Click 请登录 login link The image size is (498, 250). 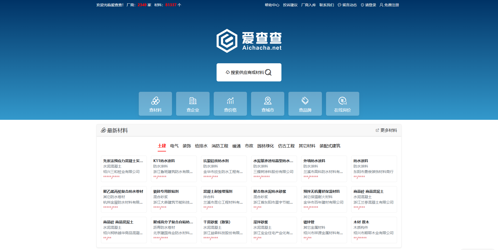tap(368, 5)
